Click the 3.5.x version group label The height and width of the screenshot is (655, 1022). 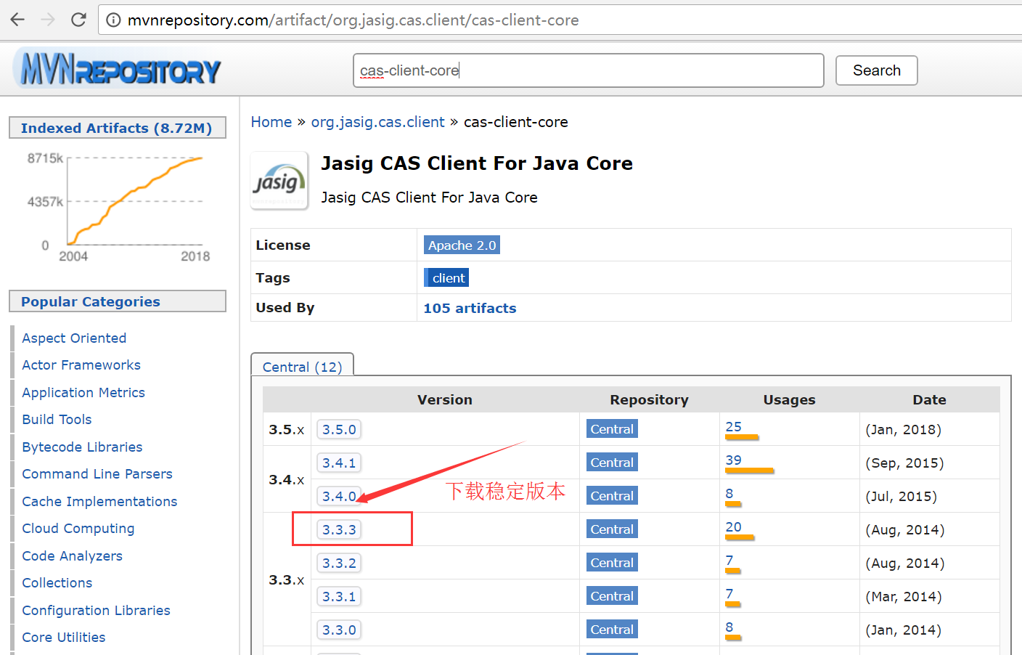tap(287, 429)
